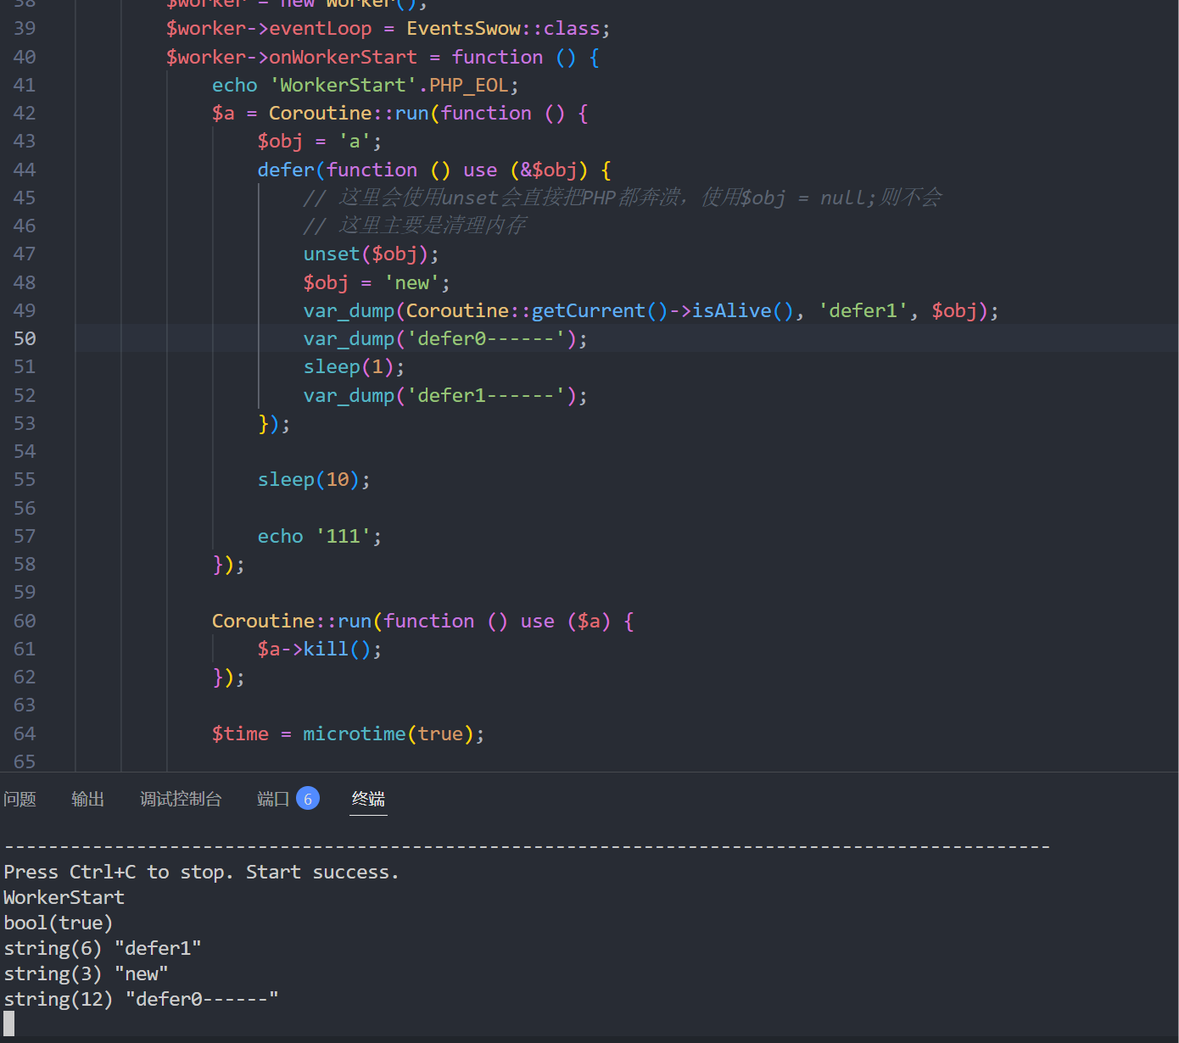Click terminal output "WorkerStart"
Screen dimensions: 1179x1043
click(64, 897)
